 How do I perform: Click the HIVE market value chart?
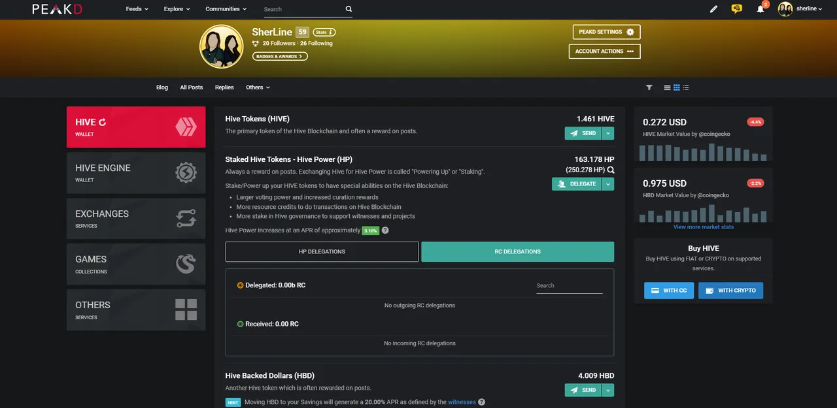(x=703, y=152)
